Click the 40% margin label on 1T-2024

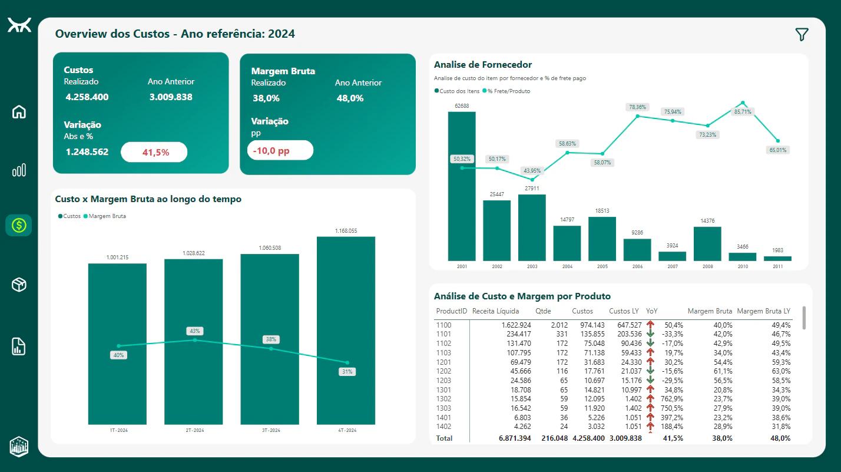click(x=119, y=355)
